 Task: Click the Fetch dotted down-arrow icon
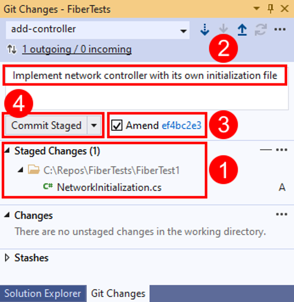tap(204, 30)
